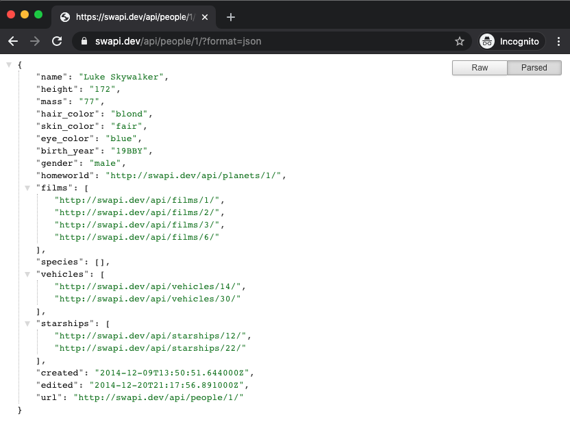
Task: Reload the page with refresh icon
Action: (57, 41)
